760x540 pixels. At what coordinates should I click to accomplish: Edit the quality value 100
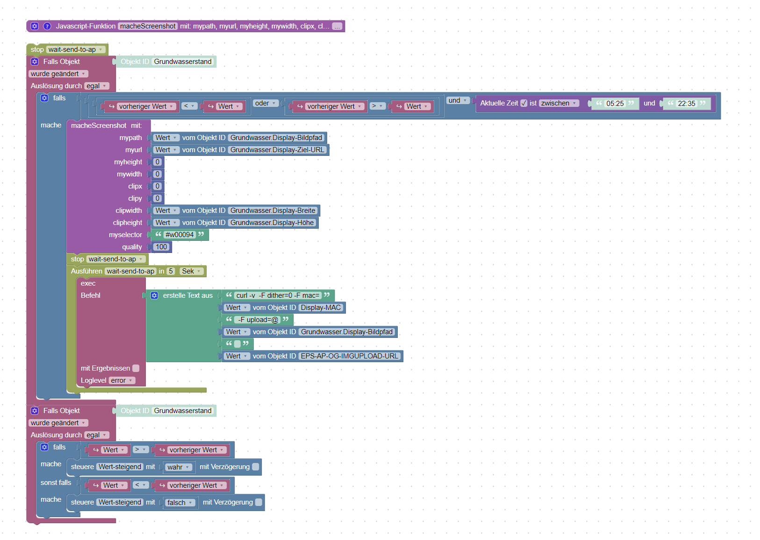161,247
